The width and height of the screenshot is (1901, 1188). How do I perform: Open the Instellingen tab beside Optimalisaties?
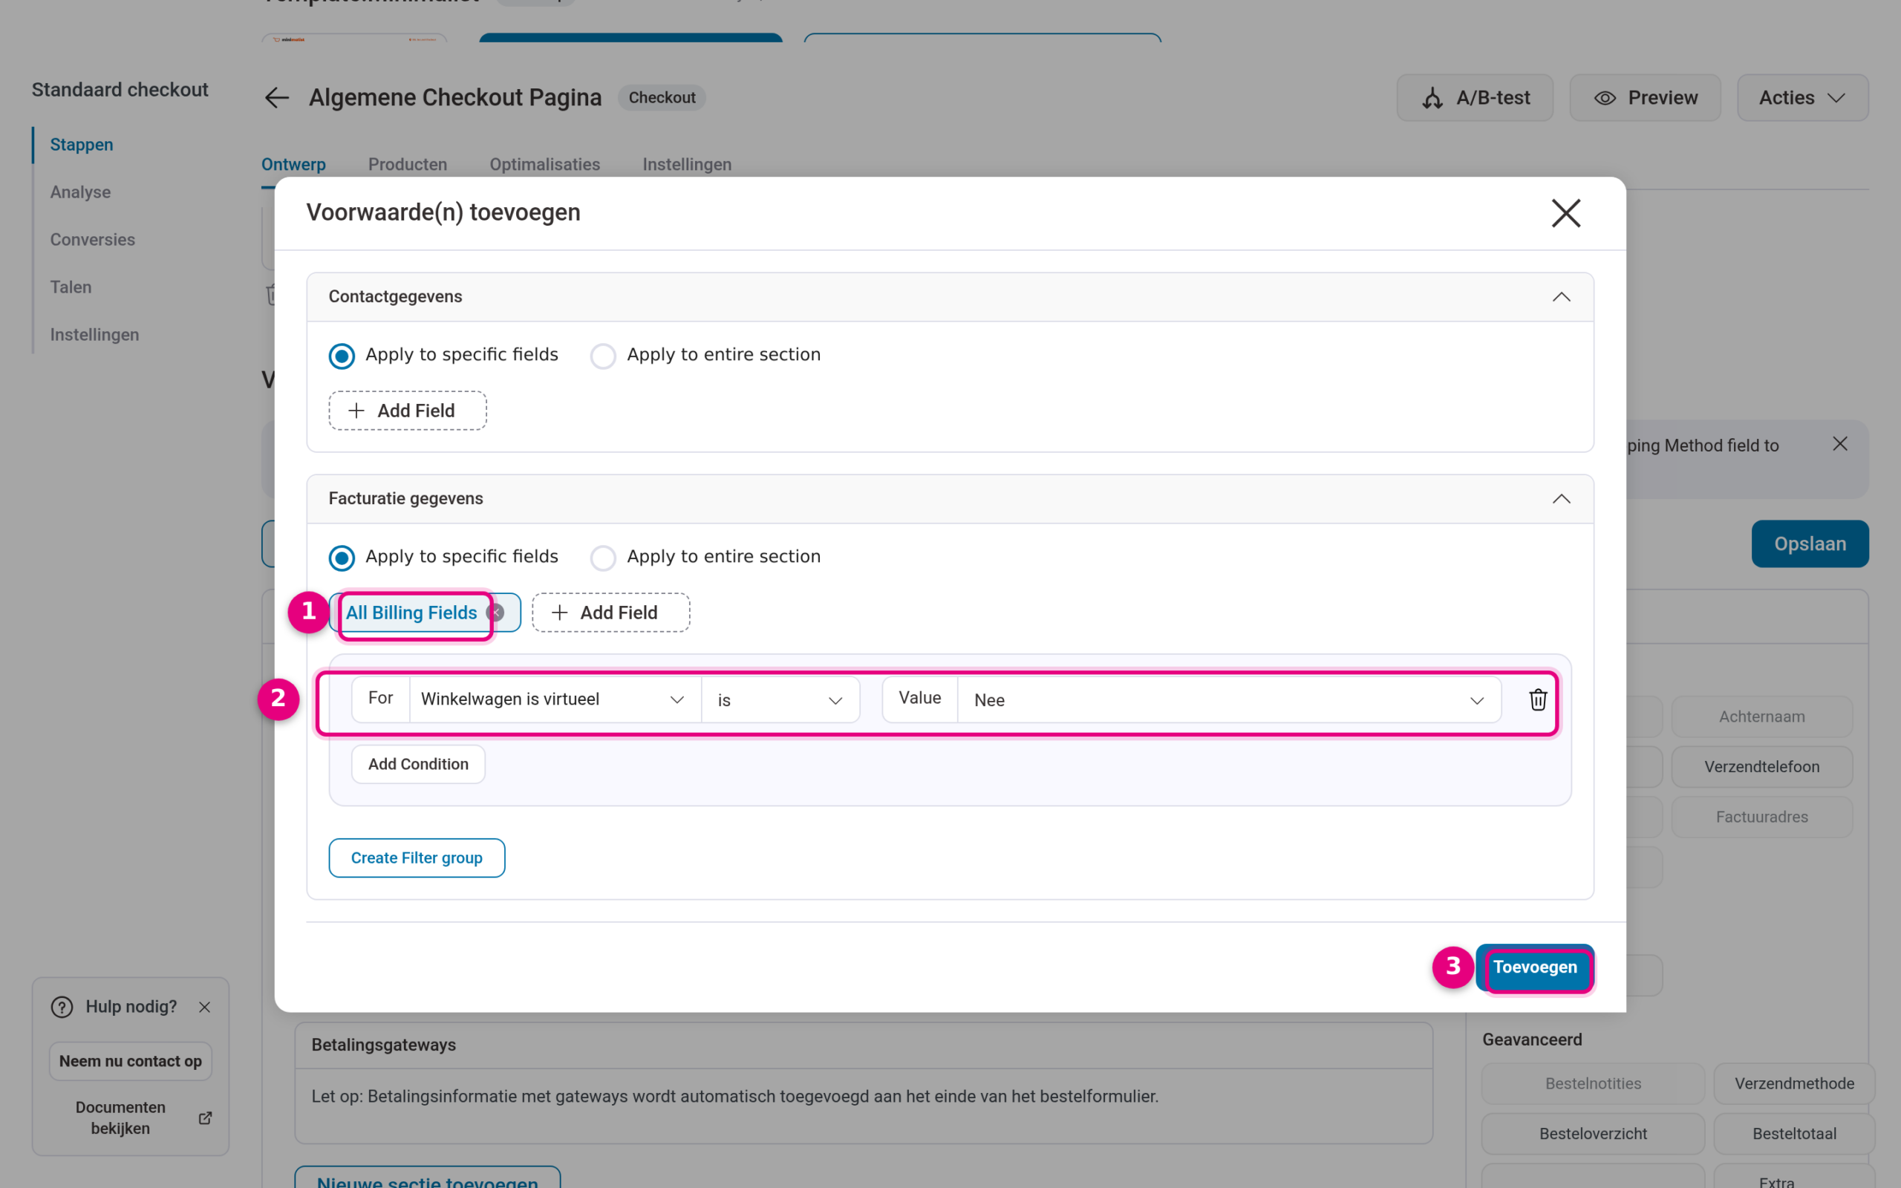click(x=687, y=164)
